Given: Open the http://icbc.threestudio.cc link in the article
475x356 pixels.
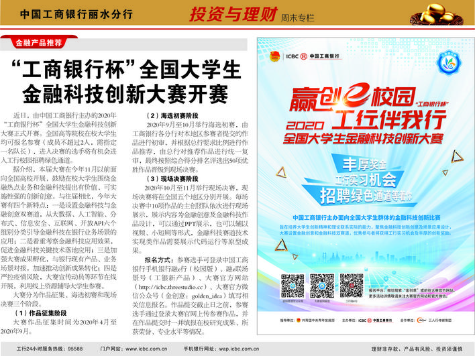Looking at the screenshot, I should (172, 287).
